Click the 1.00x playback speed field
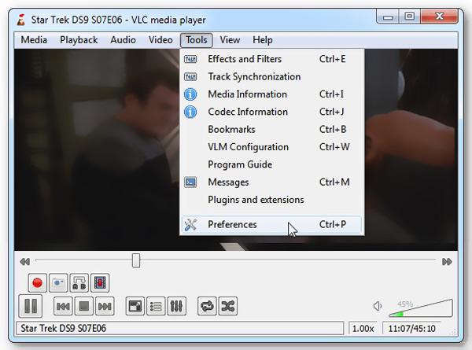This screenshot has height=350, width=472. (x=363, y=328)
